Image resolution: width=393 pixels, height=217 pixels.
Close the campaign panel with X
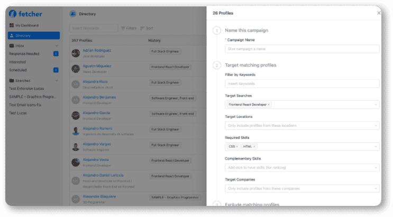[x=378, y=13]
